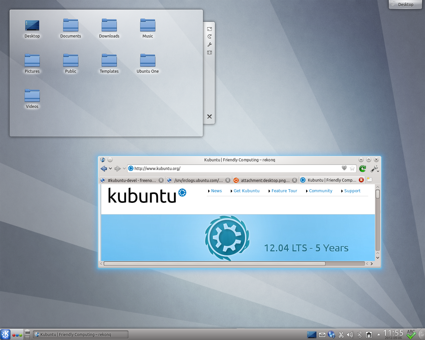The width and height of the screenshot is (425, 340).
Task: Toggle the bookmark star in address bar
Action: click(x=352, y=168)
